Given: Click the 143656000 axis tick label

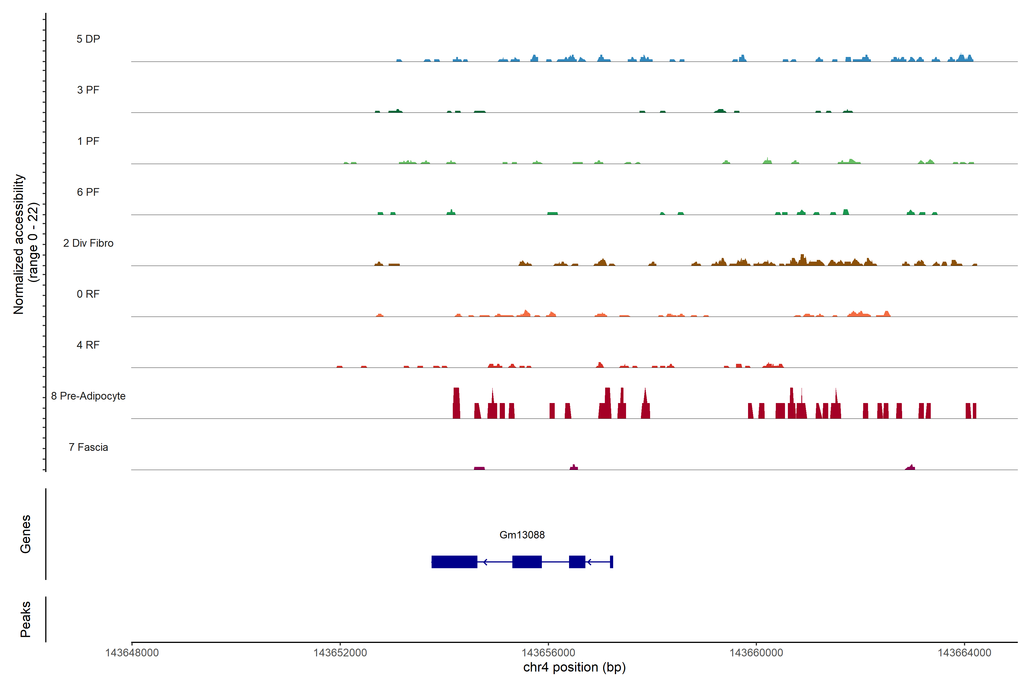Looking at the screenshot, I should [548, 652].
